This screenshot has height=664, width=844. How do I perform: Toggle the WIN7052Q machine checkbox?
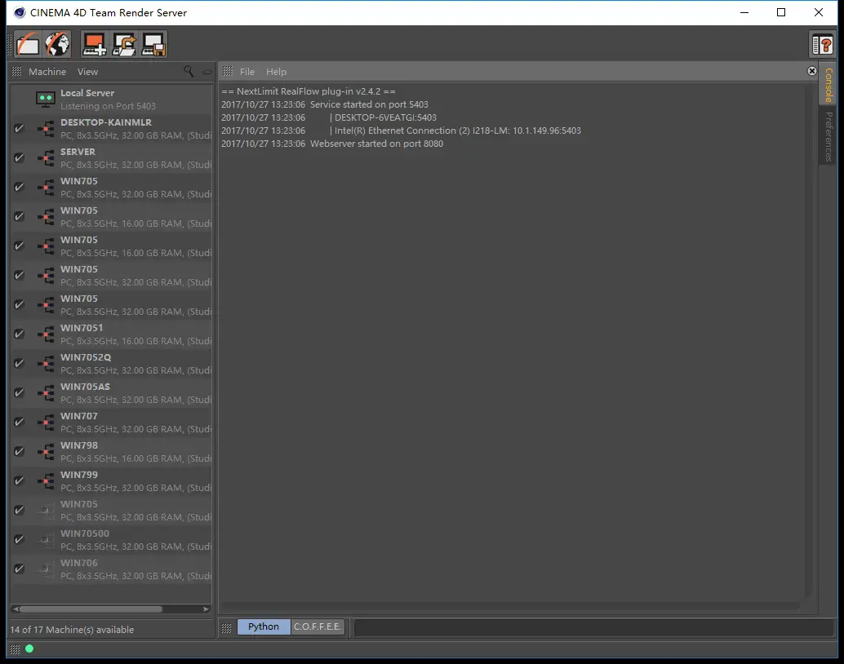(x=19, y=363)
